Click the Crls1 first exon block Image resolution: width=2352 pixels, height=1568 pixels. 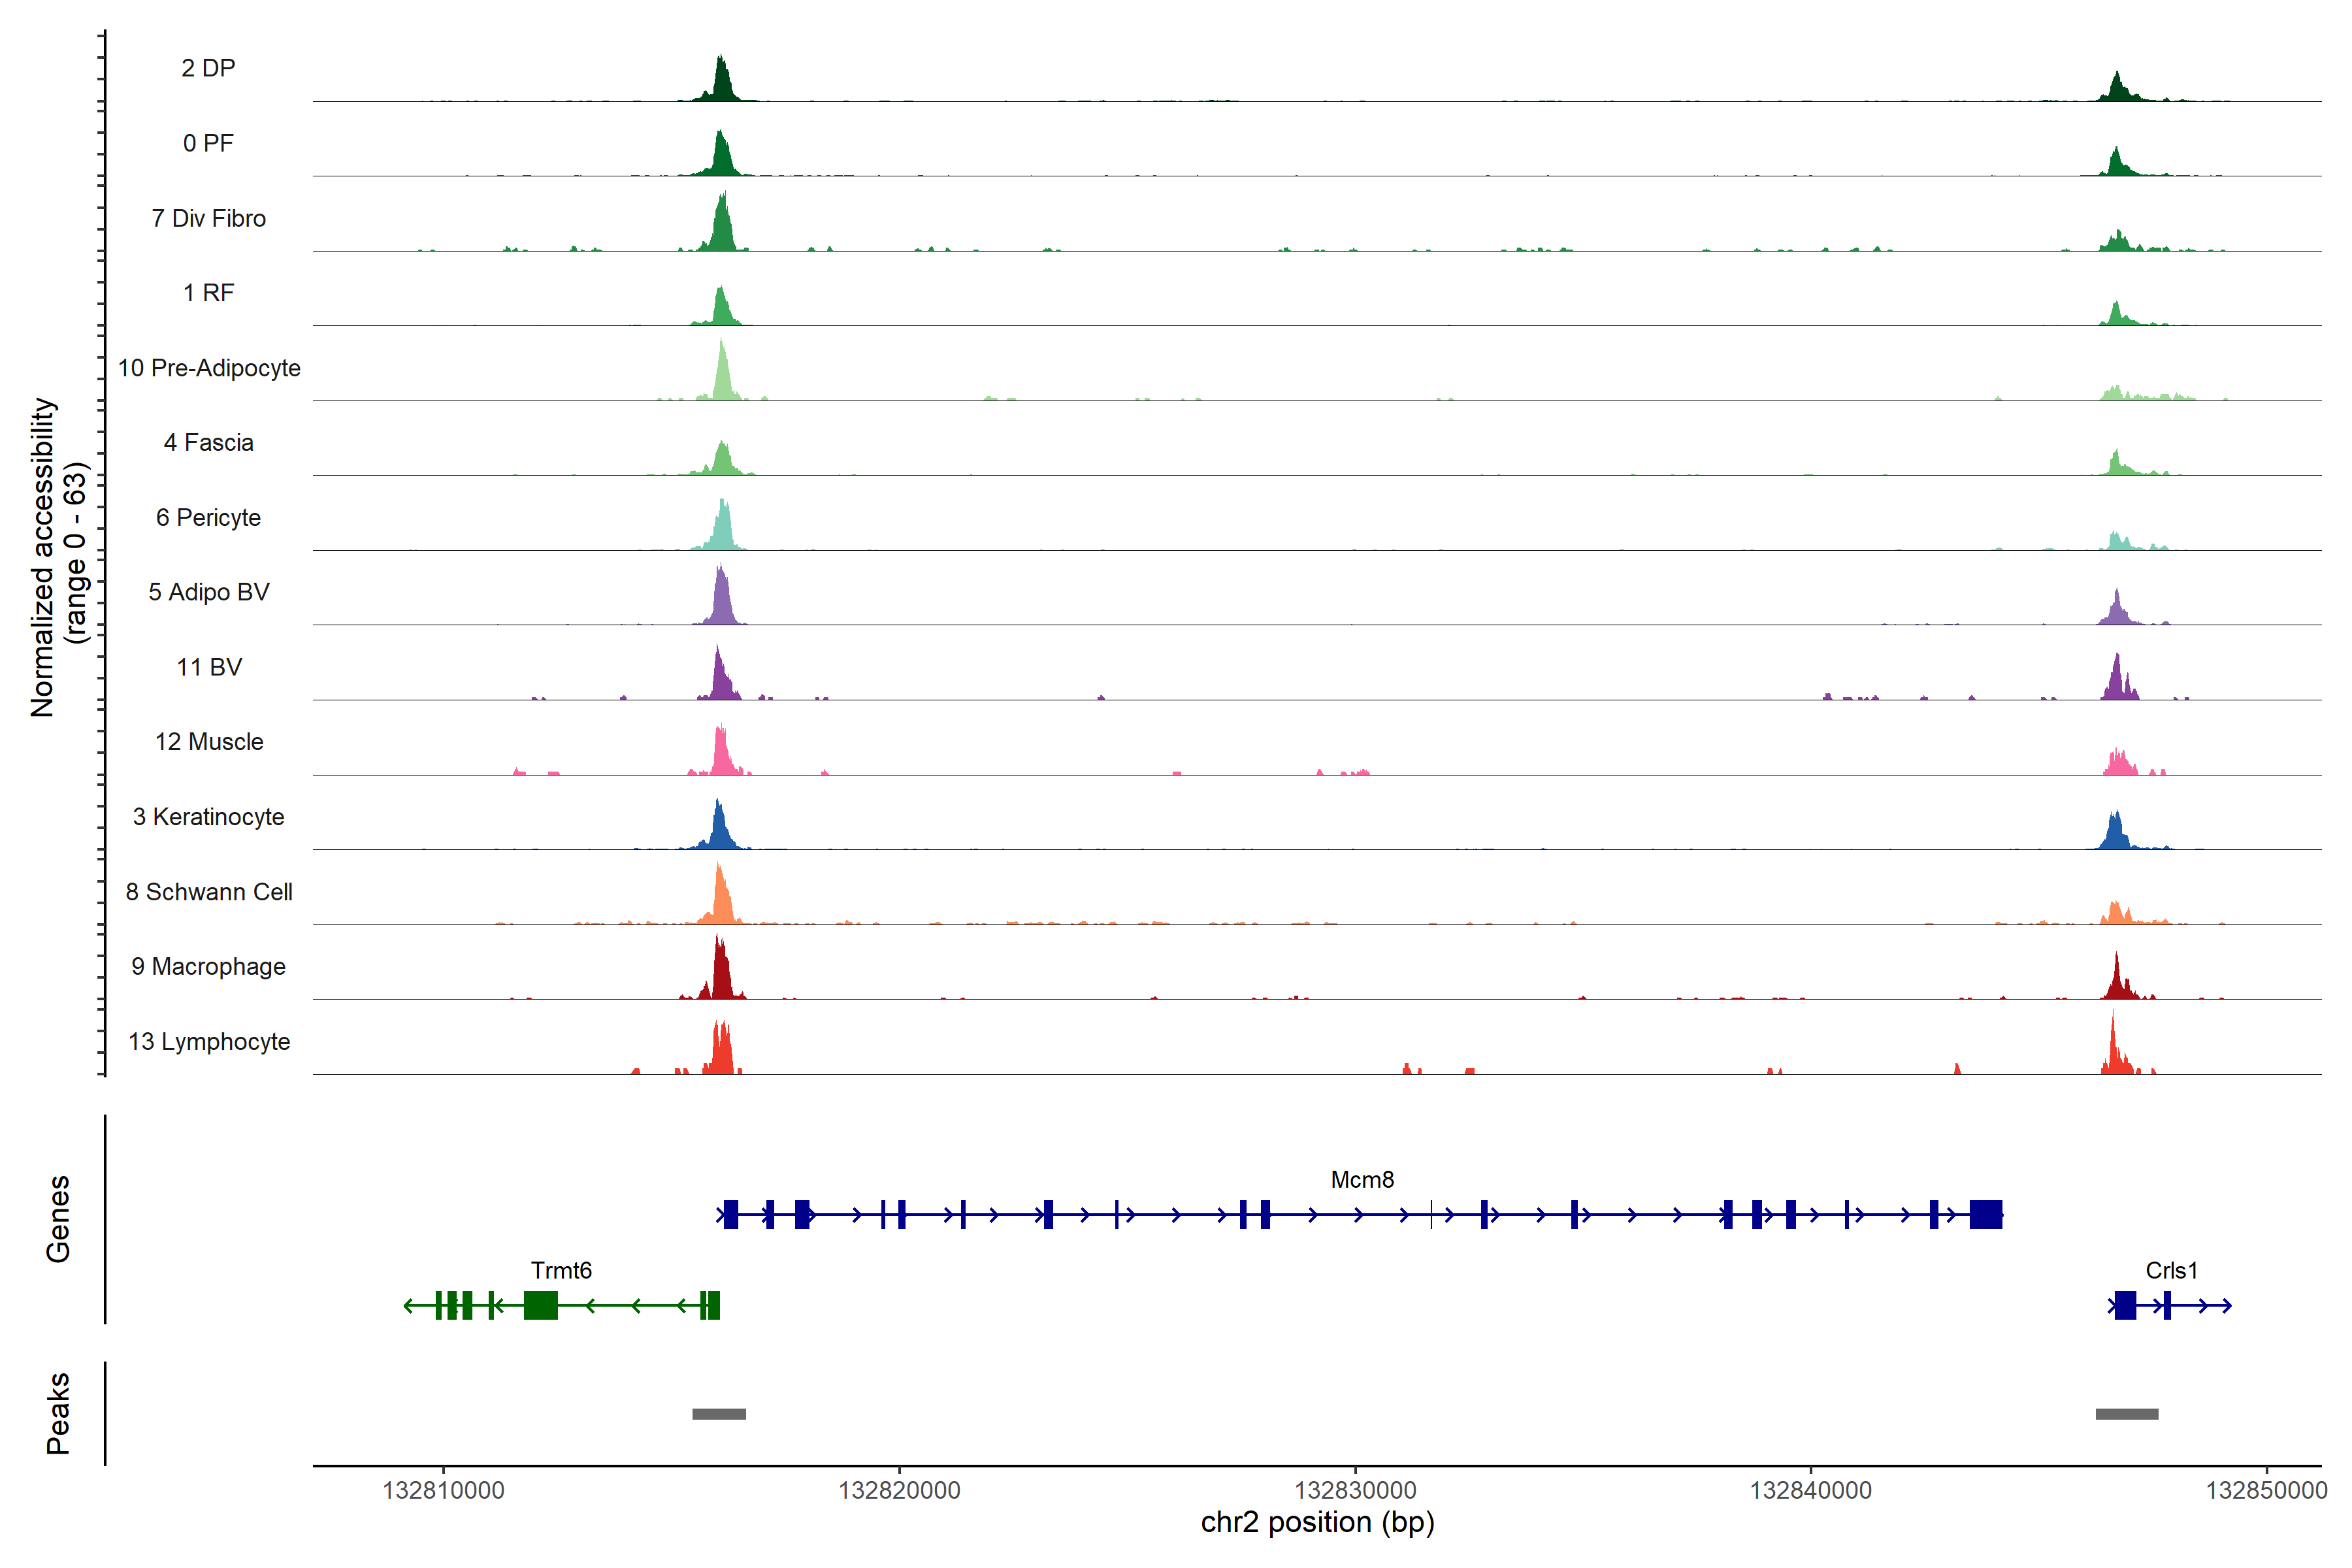(2125, 1305)
